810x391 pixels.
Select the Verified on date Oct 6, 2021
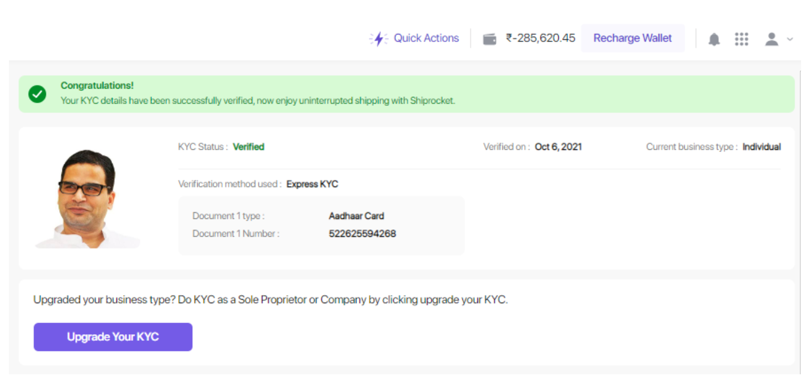[558, 147]
